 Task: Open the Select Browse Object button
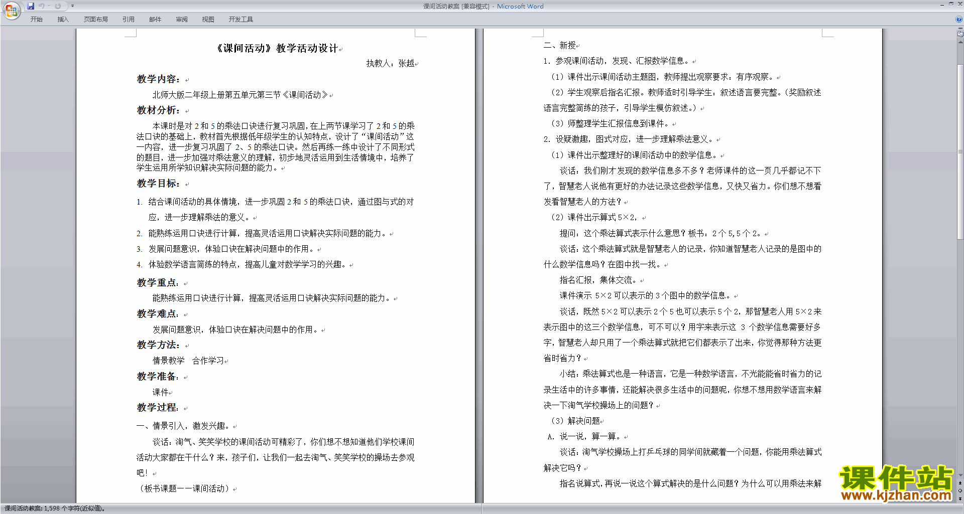pyautogui.click(x=960, y=491)
